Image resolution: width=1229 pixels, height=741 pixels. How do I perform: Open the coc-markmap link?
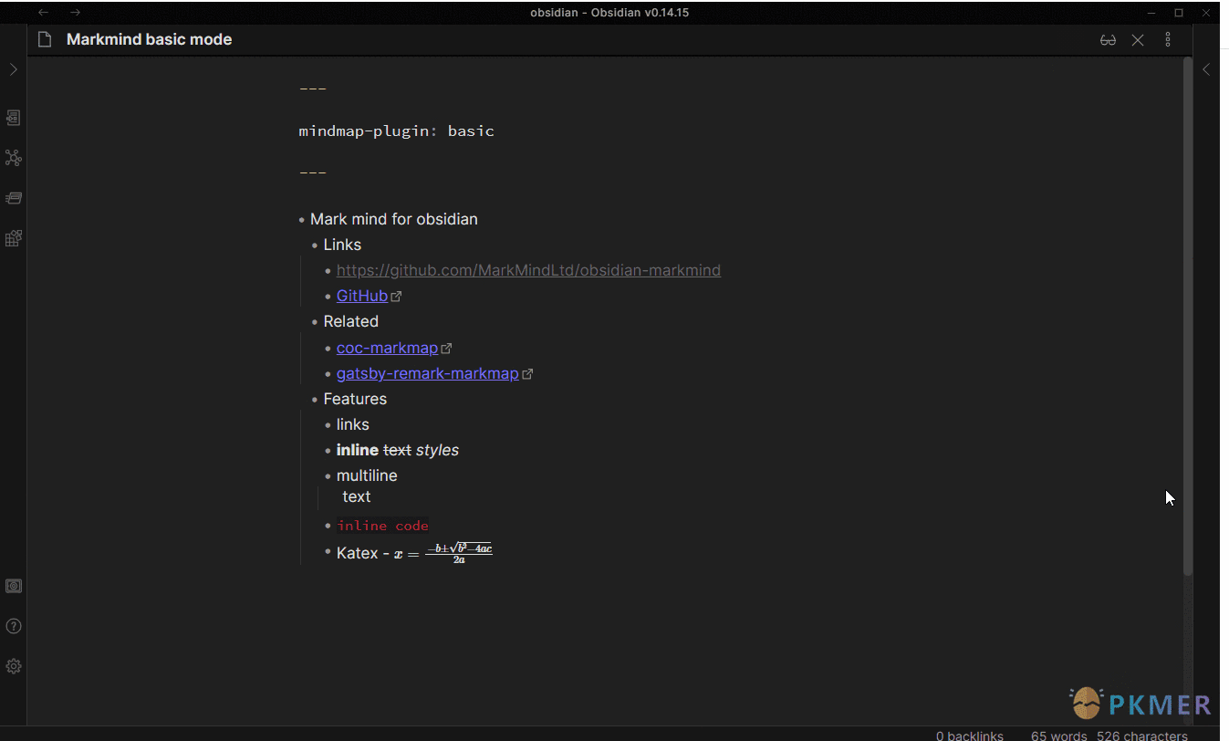(x=387, y=348)
